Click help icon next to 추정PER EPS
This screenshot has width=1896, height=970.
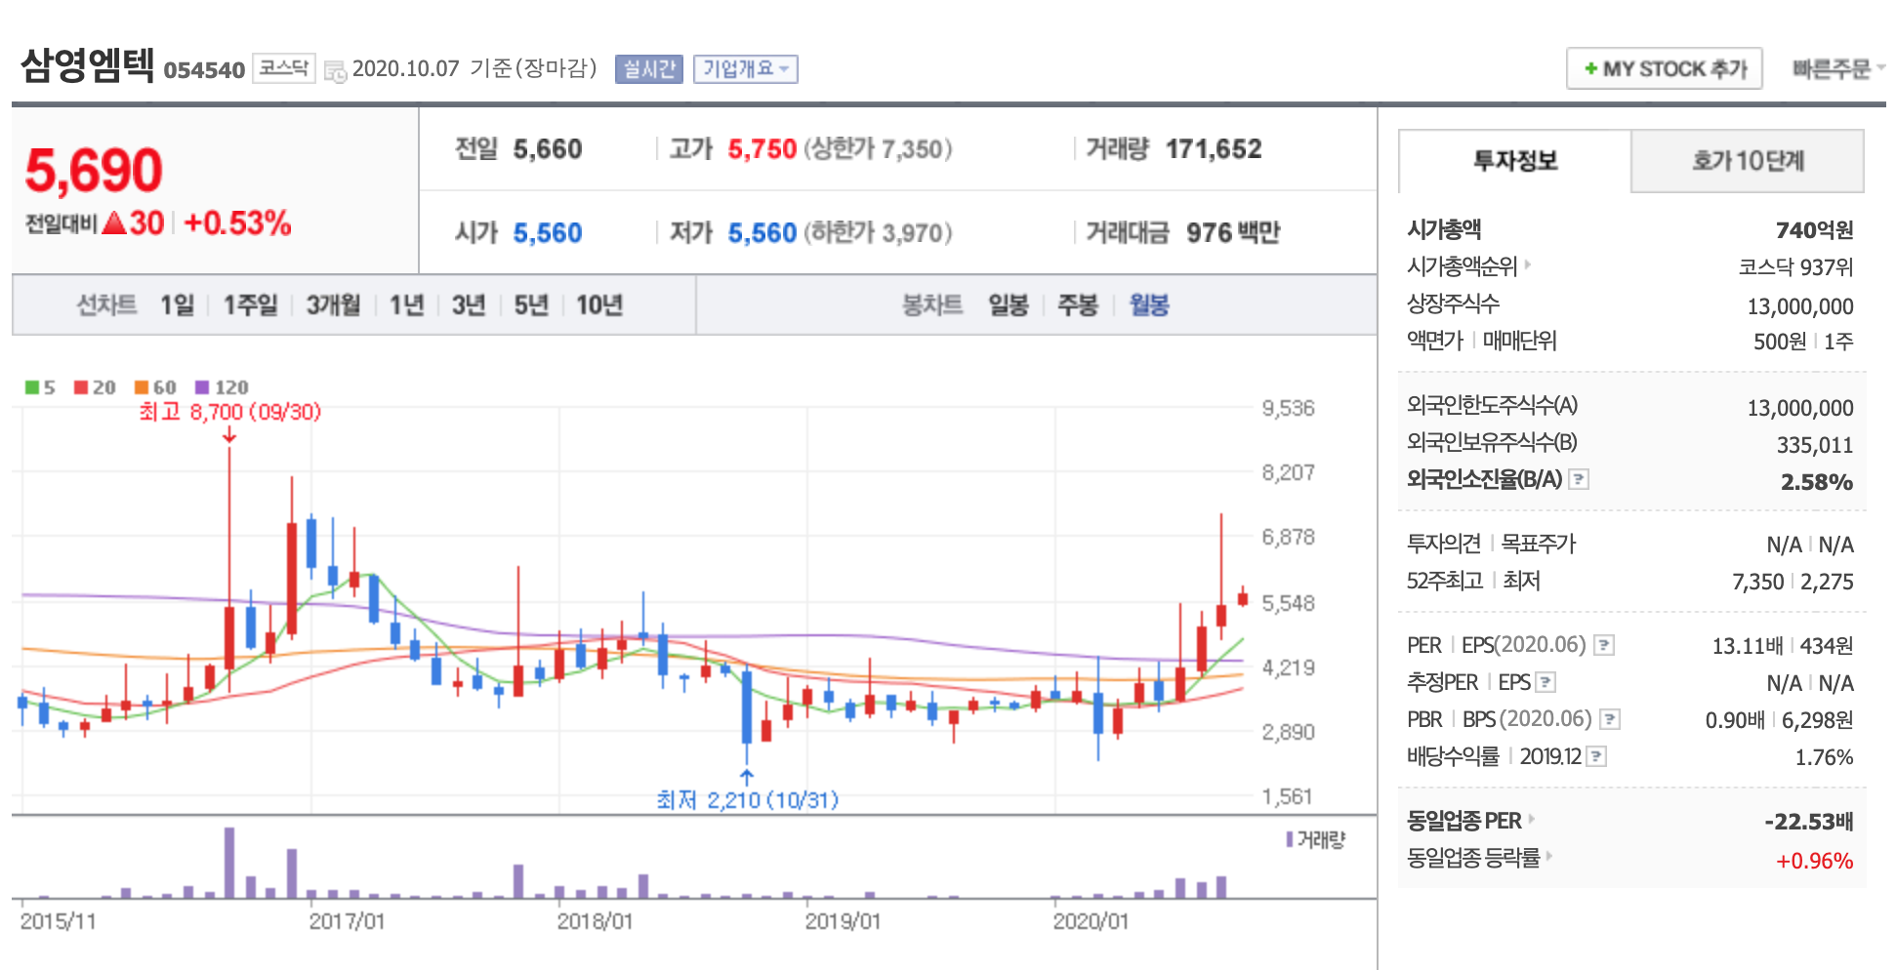click(x=1546, y=682)
